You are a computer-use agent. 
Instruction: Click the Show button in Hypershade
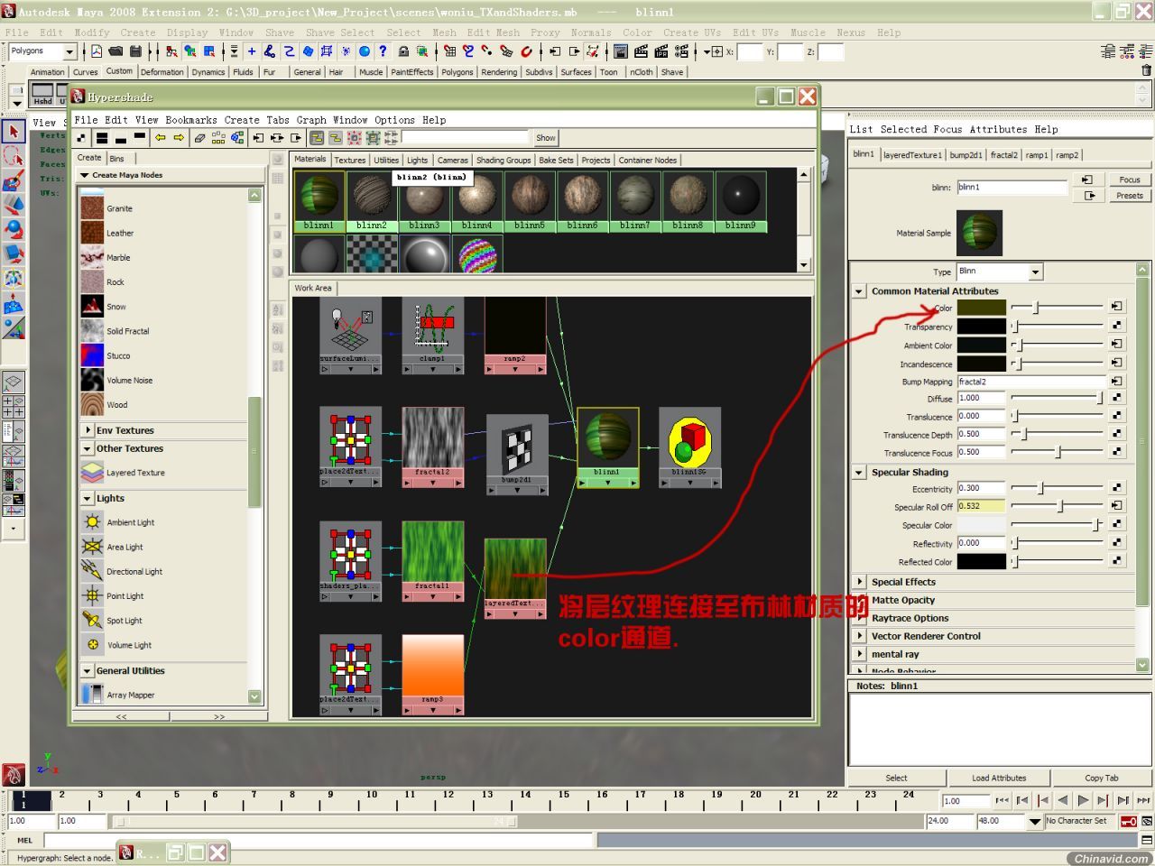[x=546, y=138]
